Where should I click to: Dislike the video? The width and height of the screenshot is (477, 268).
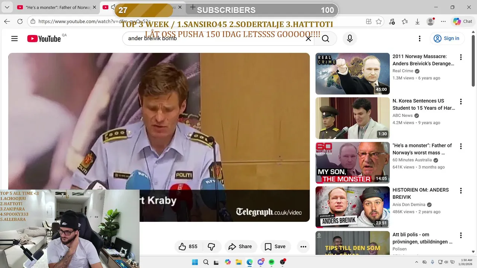click(212, 246)
